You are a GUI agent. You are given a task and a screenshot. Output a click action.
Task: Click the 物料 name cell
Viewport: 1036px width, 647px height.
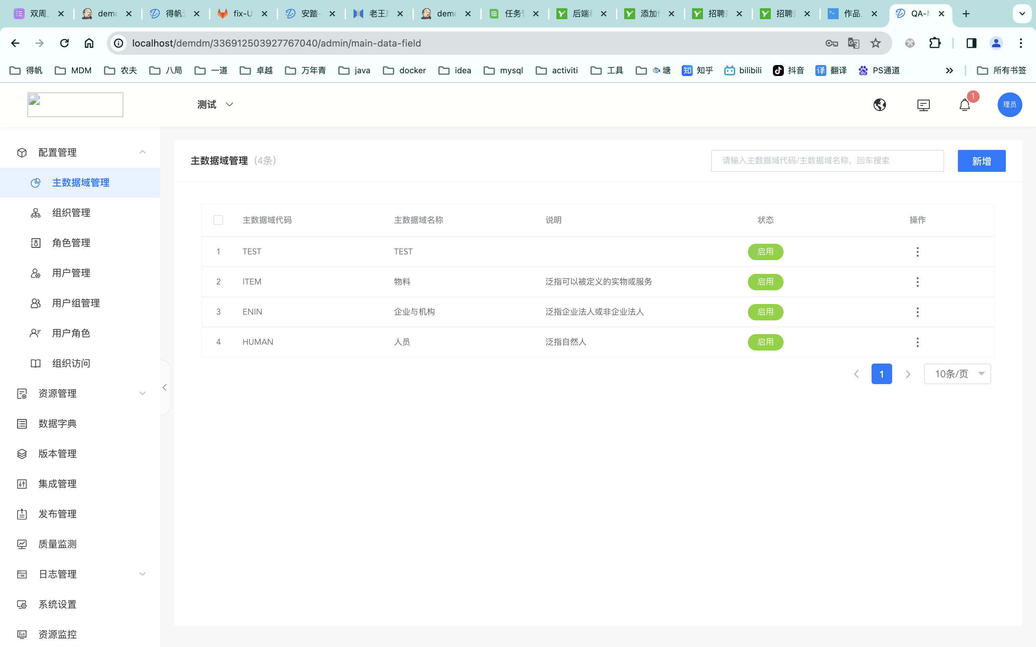402,282
